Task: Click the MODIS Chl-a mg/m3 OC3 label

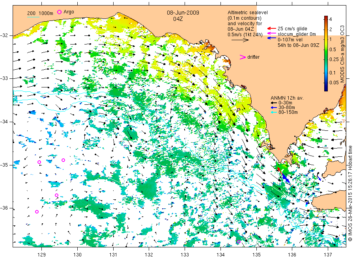Action: point(342,54)
